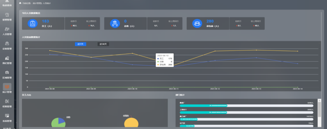
Task: Click the blue 承包商 contractor group icon
Action: tap(197, 23)
